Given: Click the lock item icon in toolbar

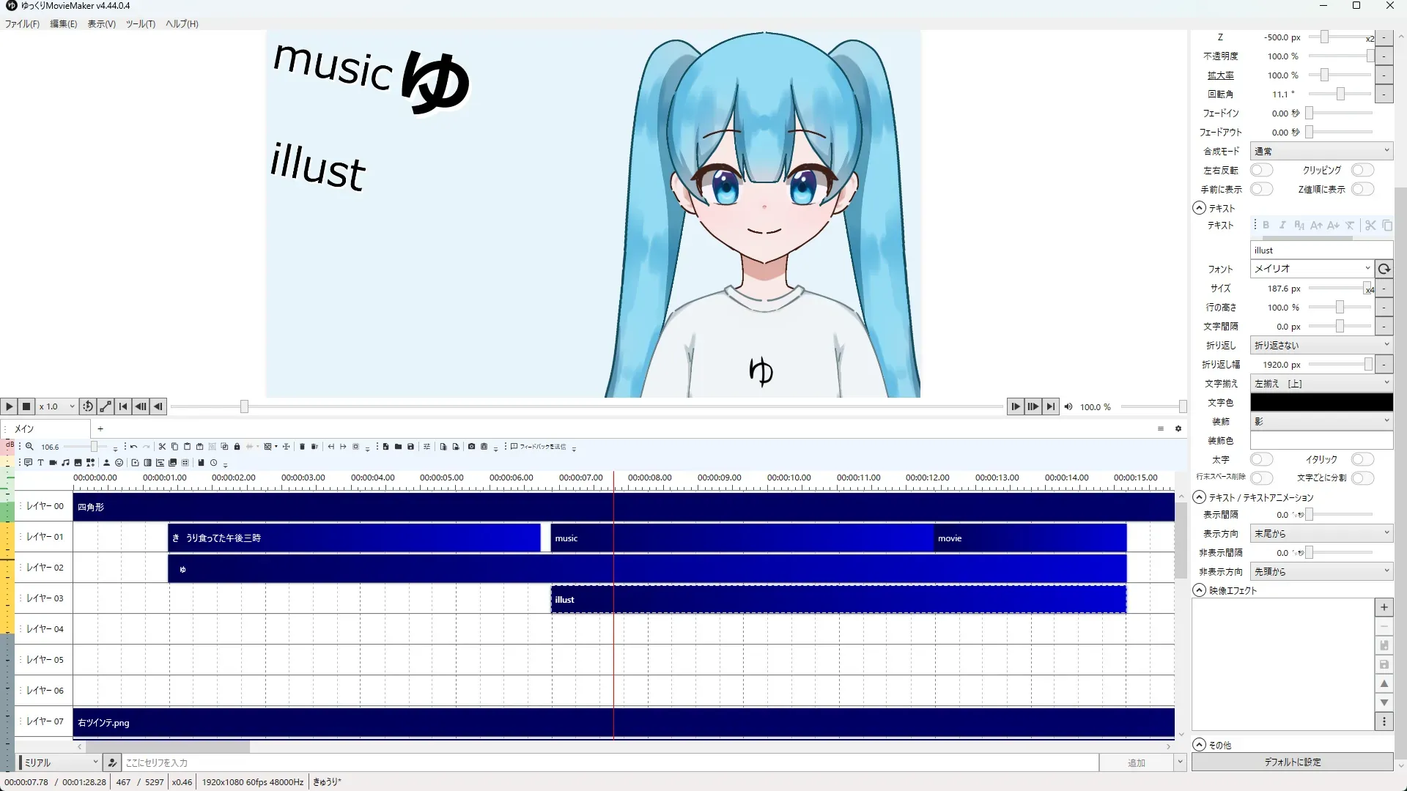Looking at the screenshot, I should coord(237,446).
